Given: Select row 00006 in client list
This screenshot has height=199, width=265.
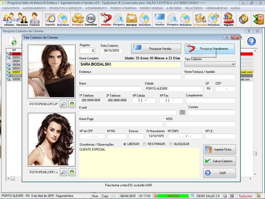Looking at the screenshot, I should click(16, 79).
